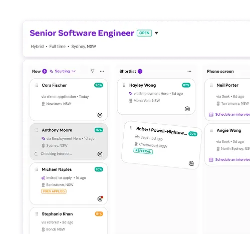Click 'Full time' employment text
The width and height of the screenshot is (250, 234).
click(57, 47)
